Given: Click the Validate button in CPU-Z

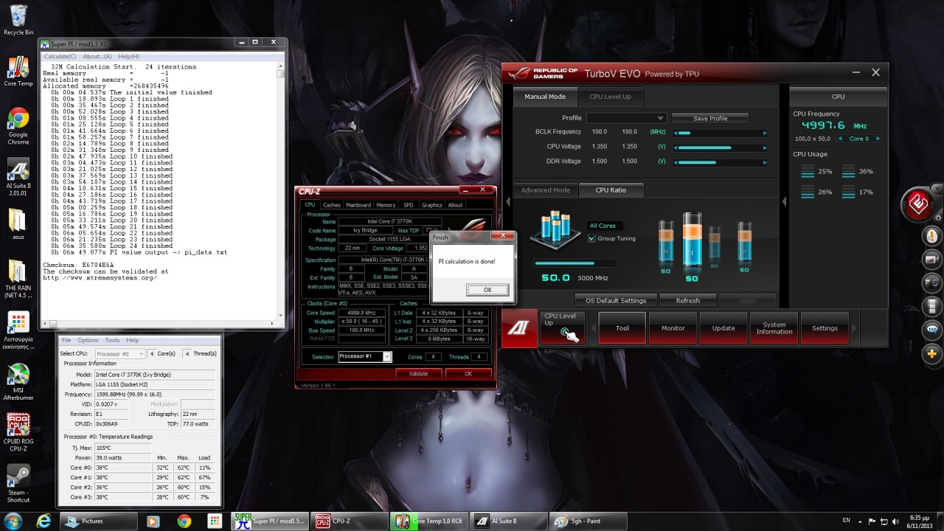Looking at the screenshot, I should [418, 374].
